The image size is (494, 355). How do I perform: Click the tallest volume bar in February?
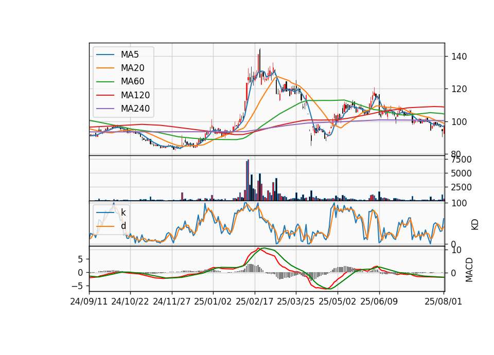[x=248, y=180]
